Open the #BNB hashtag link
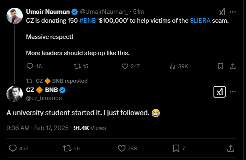The width and height of the screenshot is (246, 160). (x=87, y=21)
